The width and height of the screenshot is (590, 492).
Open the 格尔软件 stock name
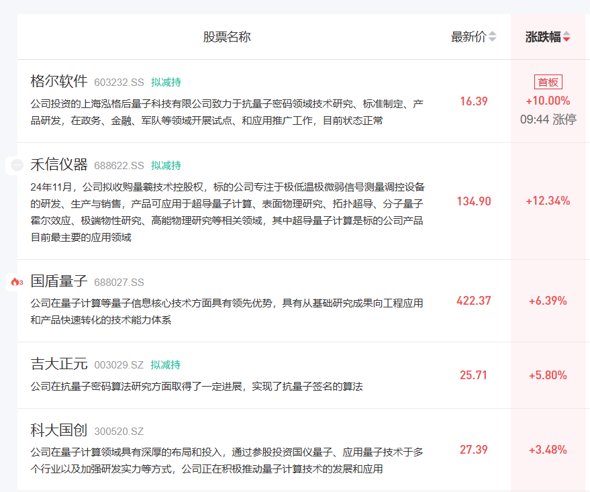59,82
